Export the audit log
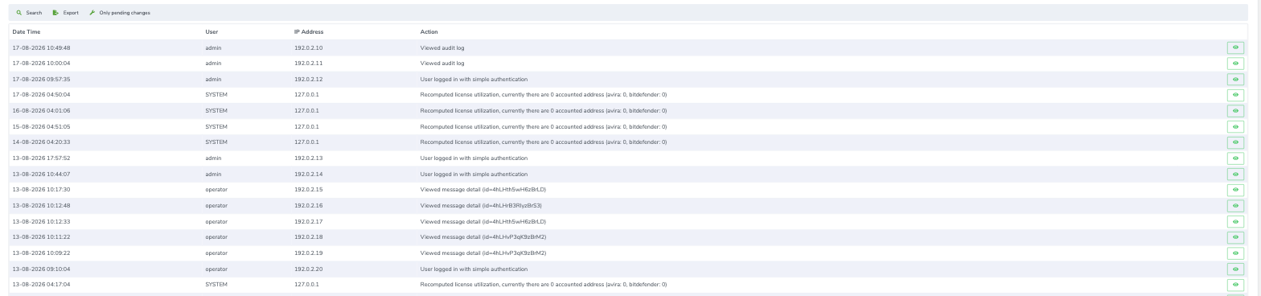 point(66,13)
